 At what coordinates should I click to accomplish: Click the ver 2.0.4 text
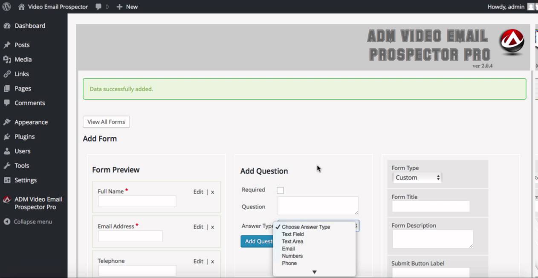(x=483, y=66)
